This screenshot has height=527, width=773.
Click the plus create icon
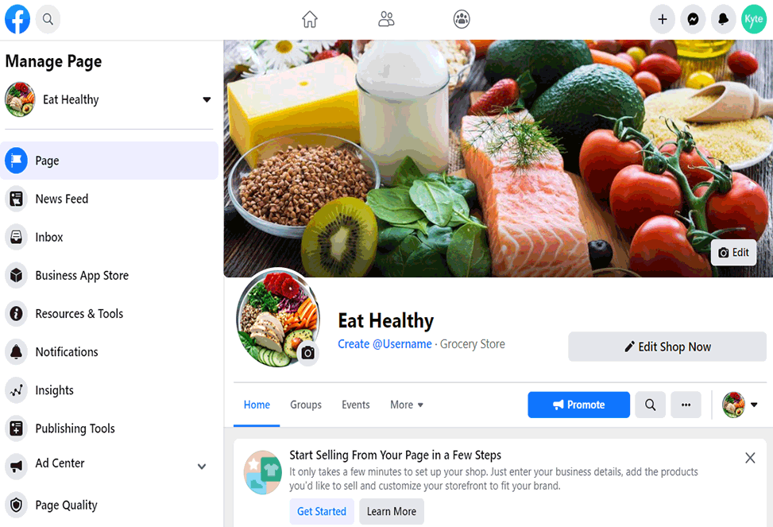662,19
